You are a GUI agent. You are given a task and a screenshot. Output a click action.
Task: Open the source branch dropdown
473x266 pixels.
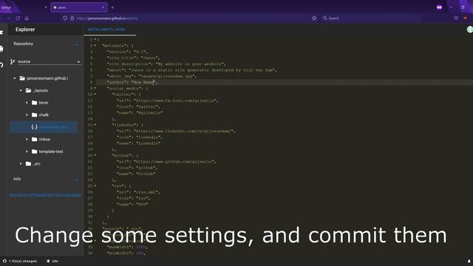pos(49,61)
